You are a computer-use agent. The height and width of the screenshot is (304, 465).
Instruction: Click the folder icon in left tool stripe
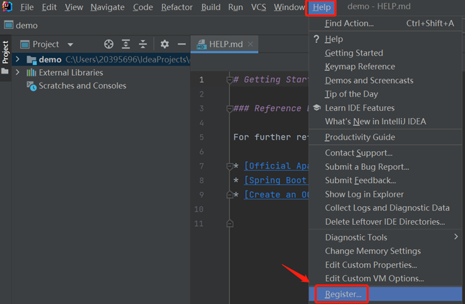(x=5, y=71)
